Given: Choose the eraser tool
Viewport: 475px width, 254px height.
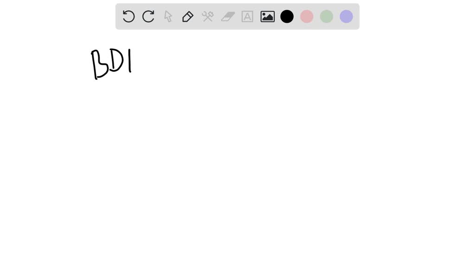Looking at the screenshot, I should click(228, 17).
